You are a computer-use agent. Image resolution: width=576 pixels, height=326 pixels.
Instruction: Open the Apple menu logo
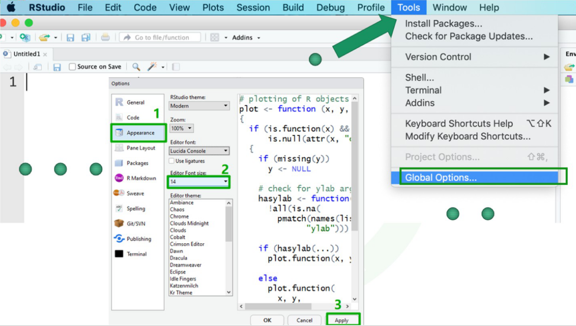(11, 7)
